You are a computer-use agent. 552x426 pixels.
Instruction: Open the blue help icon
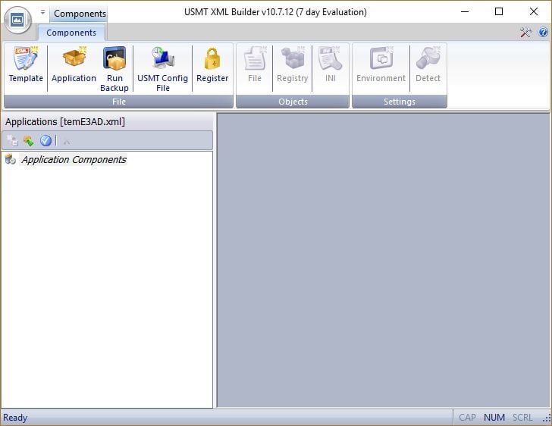click(x=543, y=33)
